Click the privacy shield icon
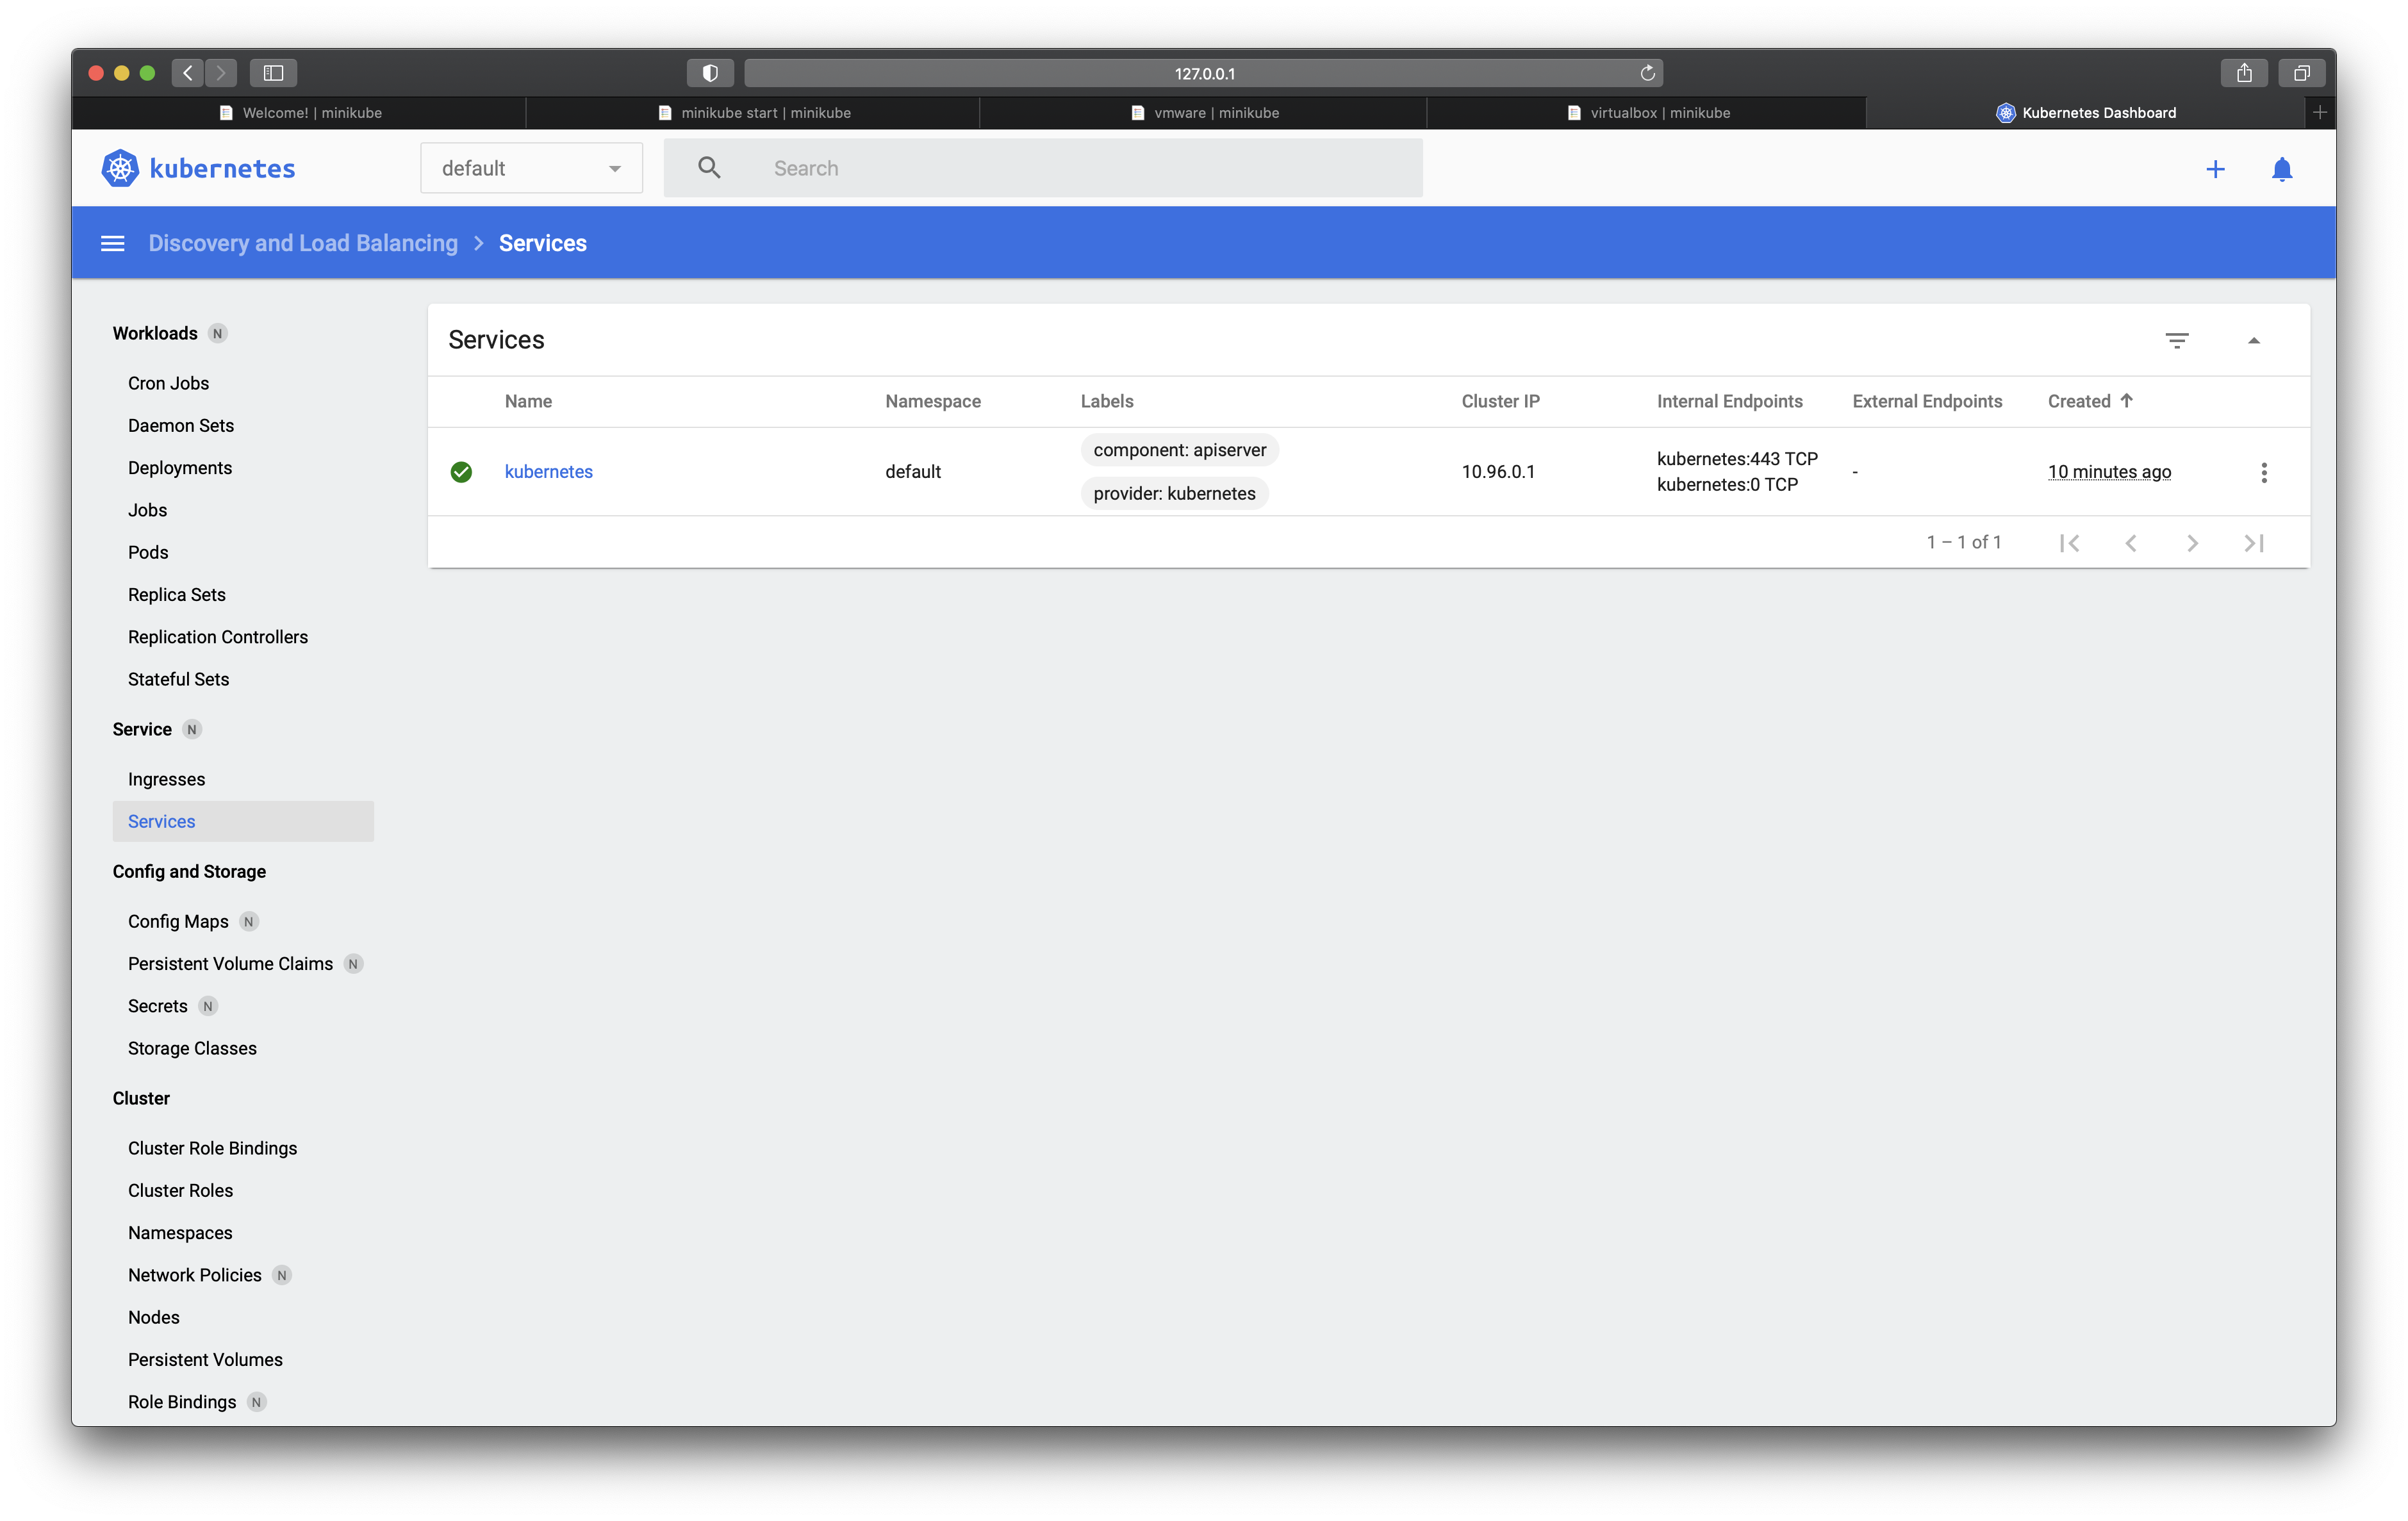This screenshot has height=1521, width=2408. tap(710, 73)
